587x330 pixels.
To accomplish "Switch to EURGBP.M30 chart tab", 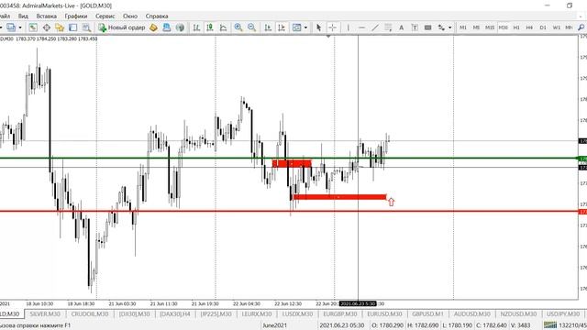I will point(340,313).
